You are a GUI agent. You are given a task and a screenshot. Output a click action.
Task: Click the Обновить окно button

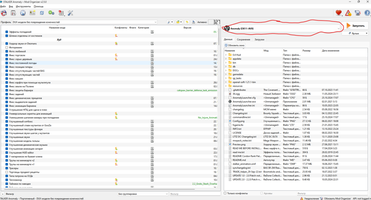coord(234,45)
